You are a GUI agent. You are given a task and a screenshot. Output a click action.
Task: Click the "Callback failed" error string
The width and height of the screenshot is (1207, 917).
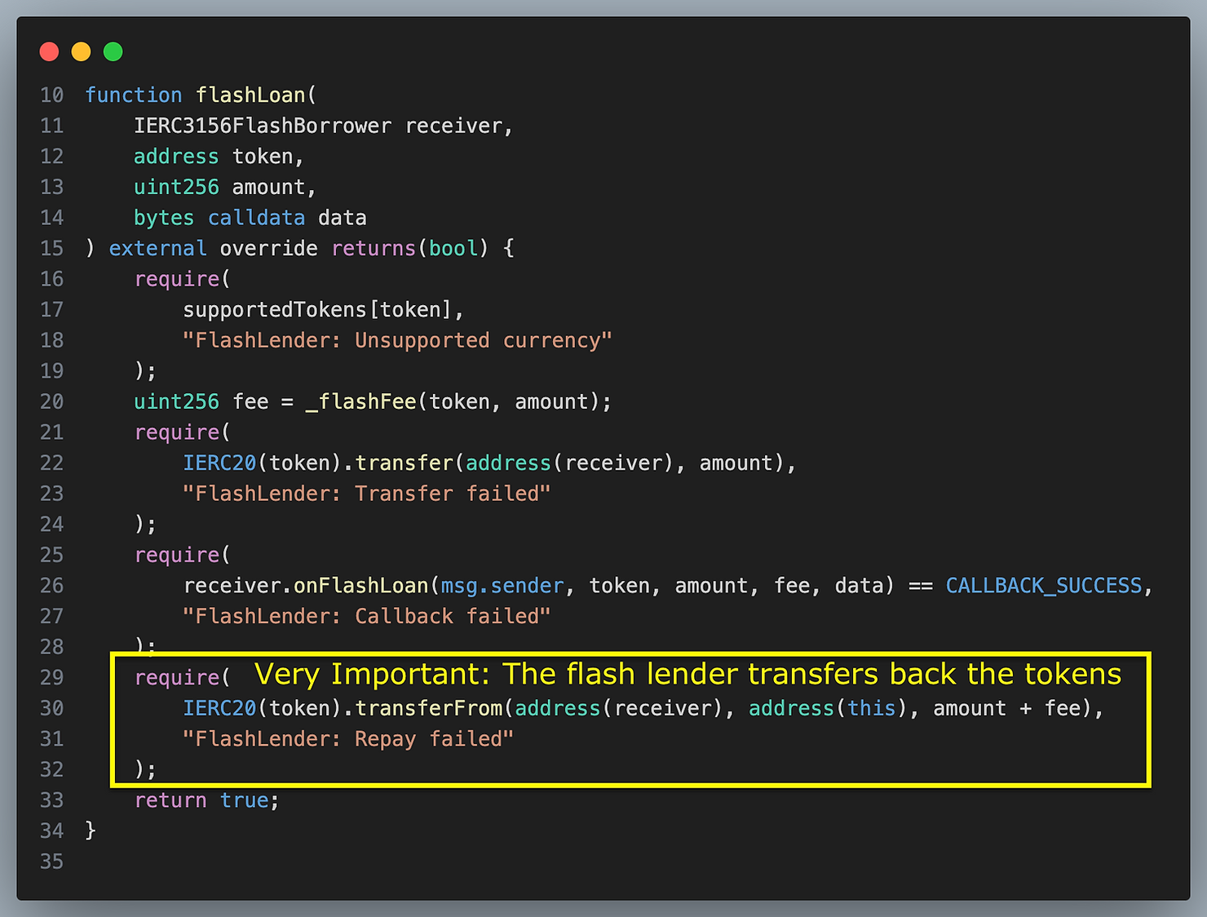[366, 617]
